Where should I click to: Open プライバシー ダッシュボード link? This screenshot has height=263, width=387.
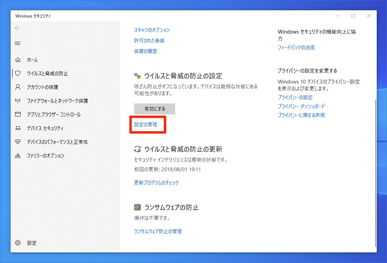tap(301, 107)
